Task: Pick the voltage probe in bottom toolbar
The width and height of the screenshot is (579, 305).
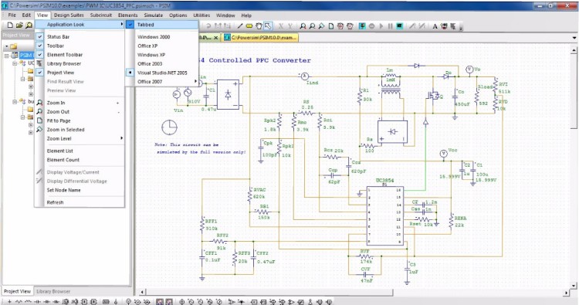Action: click(128, 302)
